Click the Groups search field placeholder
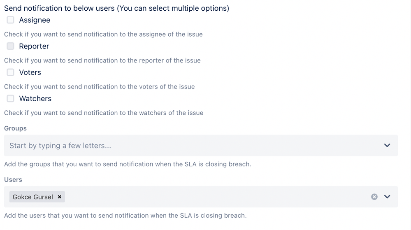Screen dimensions: 411x230 point(60,146)
